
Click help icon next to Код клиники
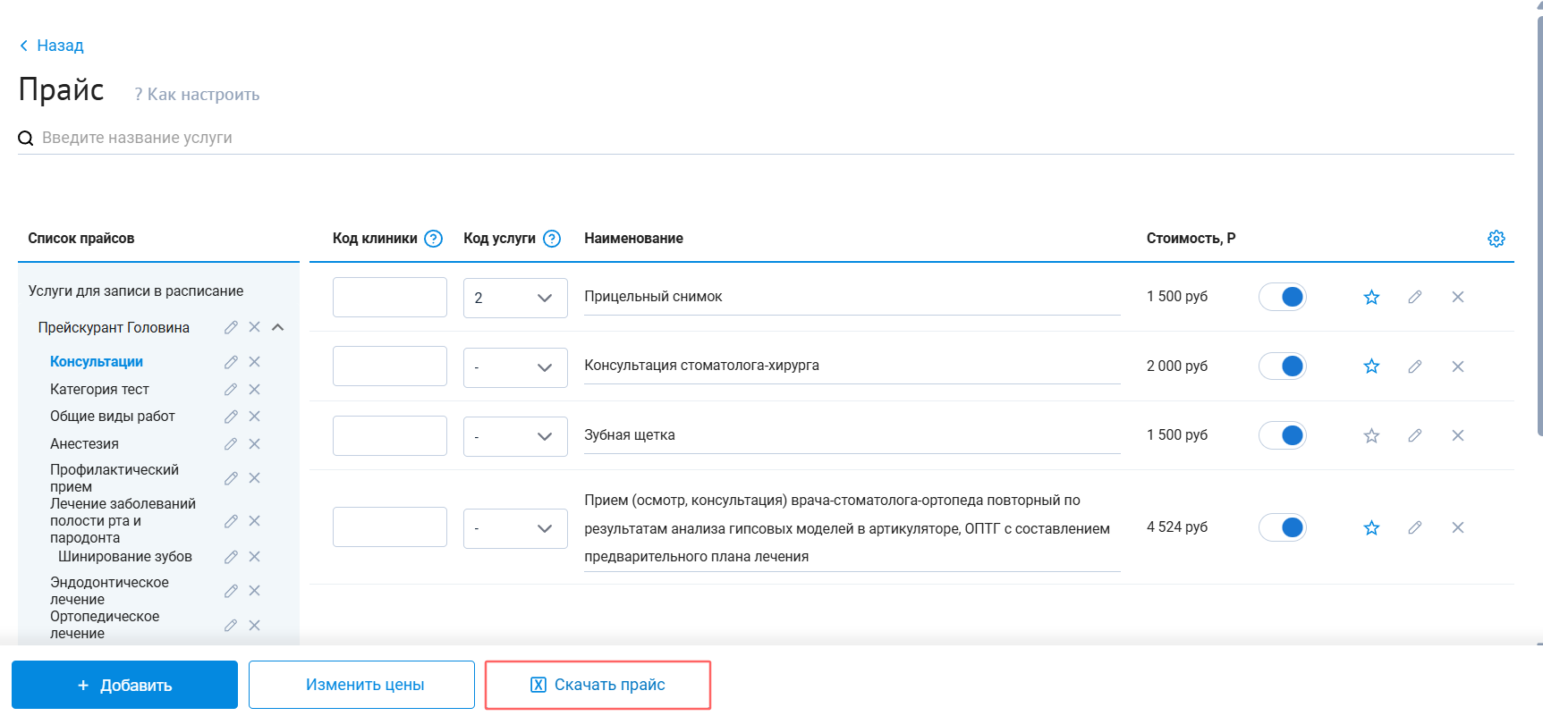(x=434, y=239)
